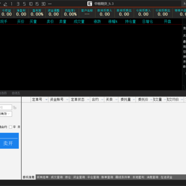Viewport: 186px width, 186px height.
Task: Open the more periods ellipsis icon
Action: 50,4
